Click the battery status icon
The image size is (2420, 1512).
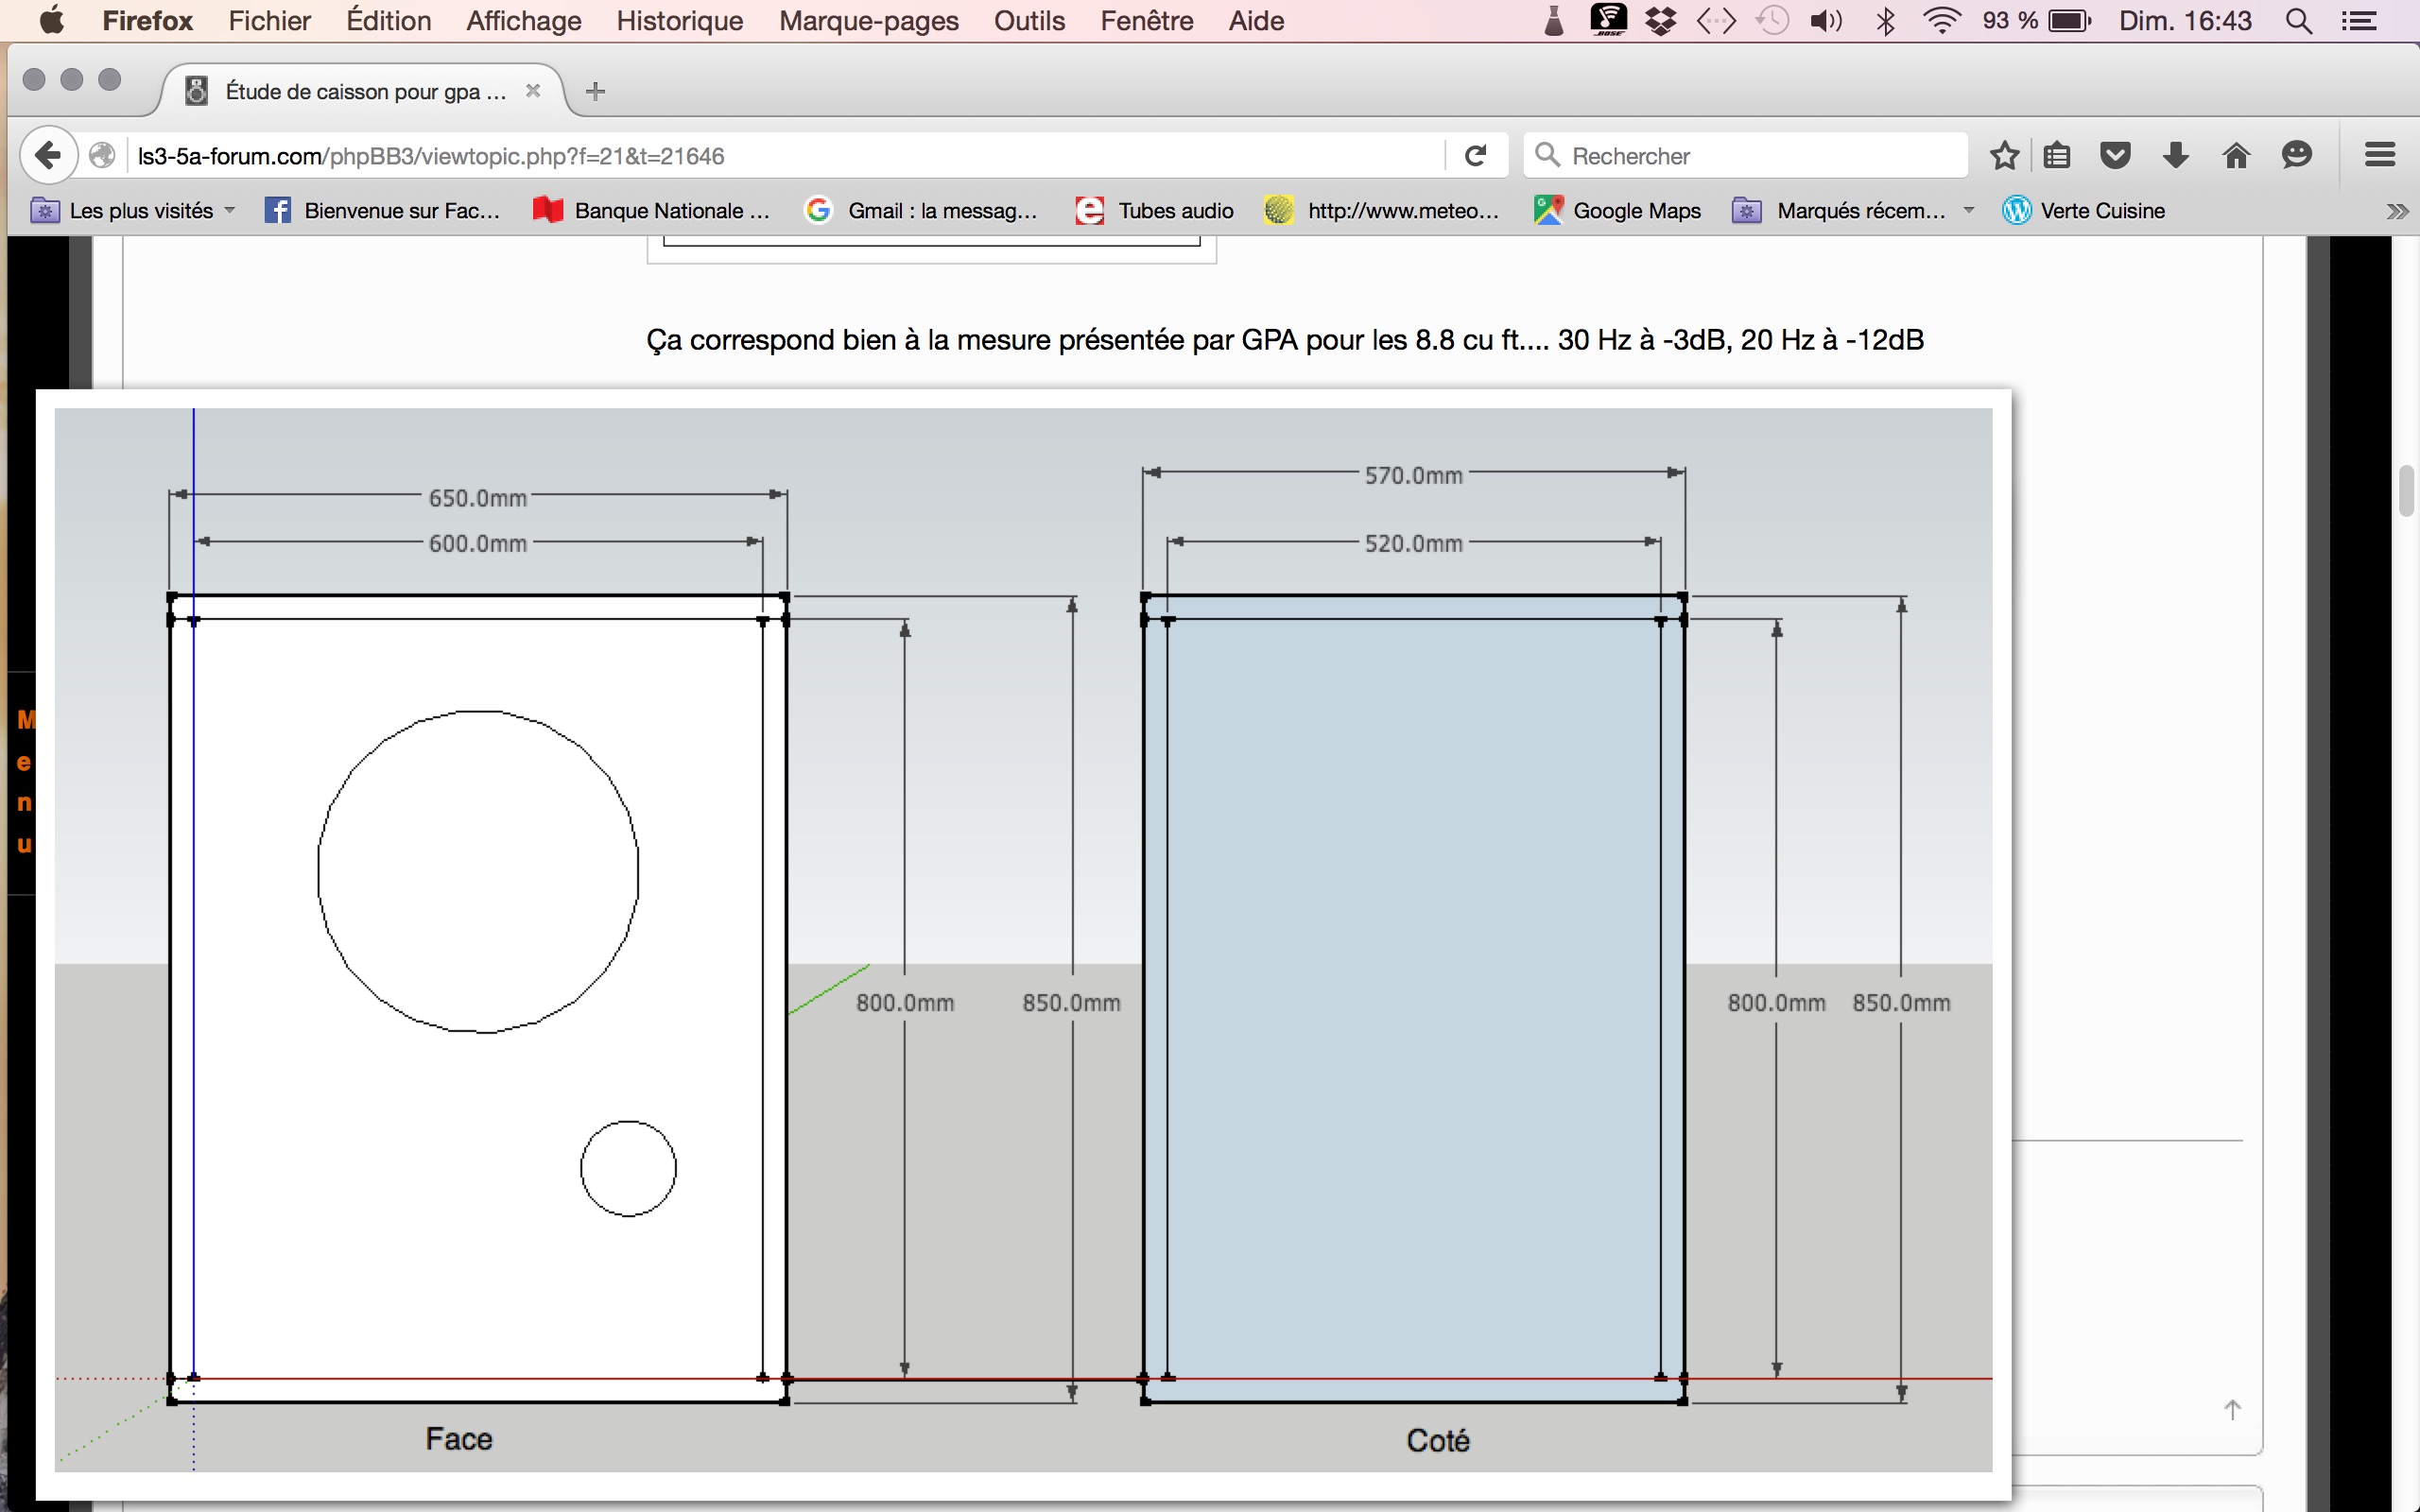click(x=2069, y=20)
